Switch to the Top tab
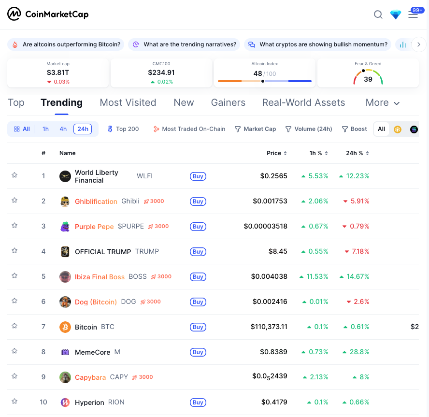The width and height of the screenshot is (429, 417). [16, 102]
